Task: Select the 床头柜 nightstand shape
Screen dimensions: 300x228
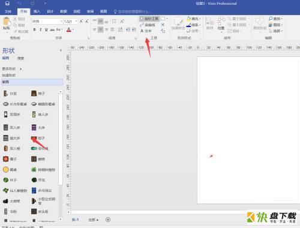Action: pyautogui.click(x=40, y=211)
